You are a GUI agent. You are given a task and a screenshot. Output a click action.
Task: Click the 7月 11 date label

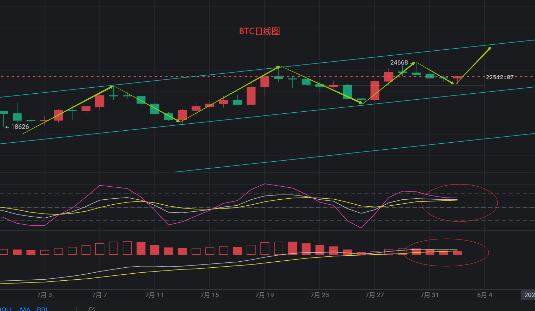tap(154, 295)
